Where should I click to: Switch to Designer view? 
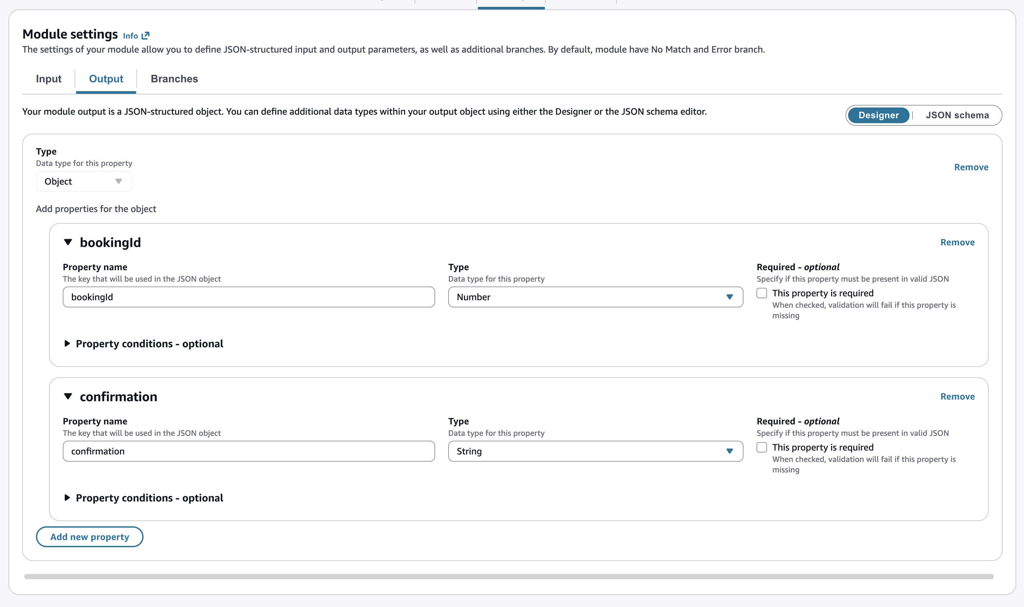(878, 115)
